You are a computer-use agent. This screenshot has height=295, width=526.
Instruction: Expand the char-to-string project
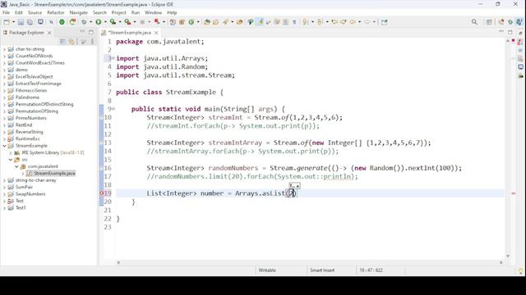coord(4,49)
